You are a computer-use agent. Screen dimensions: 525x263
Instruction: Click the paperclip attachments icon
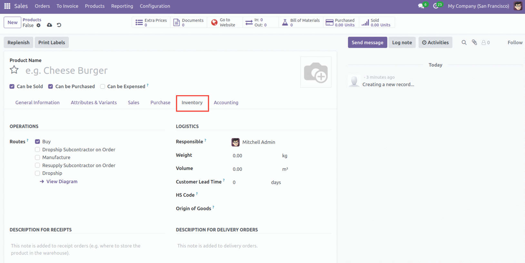pyautogui.click(x=474, y=42)
